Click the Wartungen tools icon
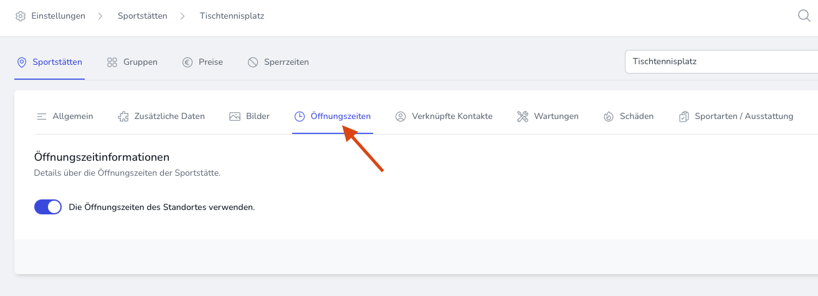The width and height of the screenshot is (818, 296). tap(523, 117)
